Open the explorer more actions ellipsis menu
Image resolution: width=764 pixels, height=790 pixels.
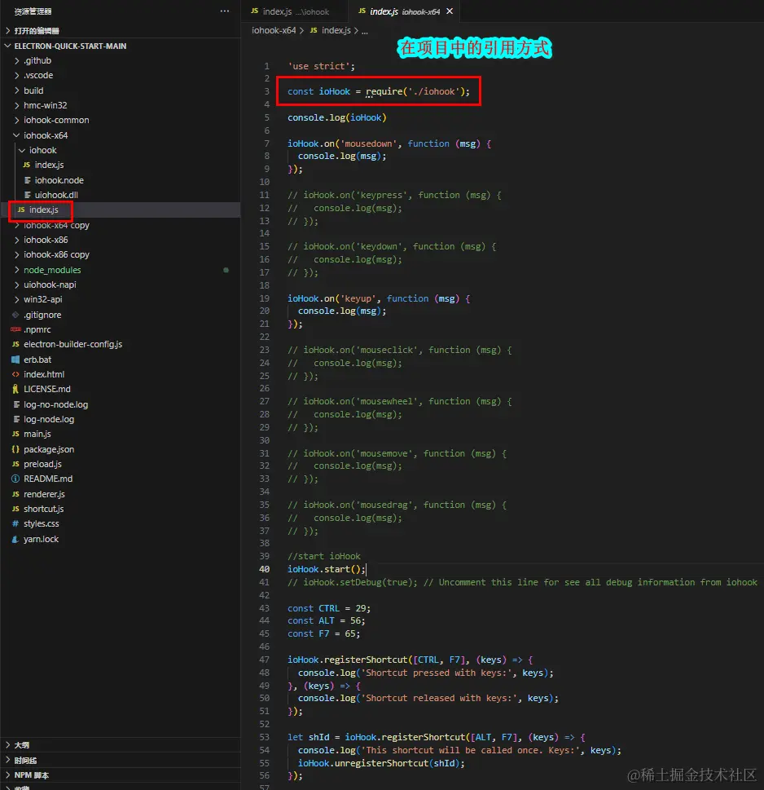point(225,11)
